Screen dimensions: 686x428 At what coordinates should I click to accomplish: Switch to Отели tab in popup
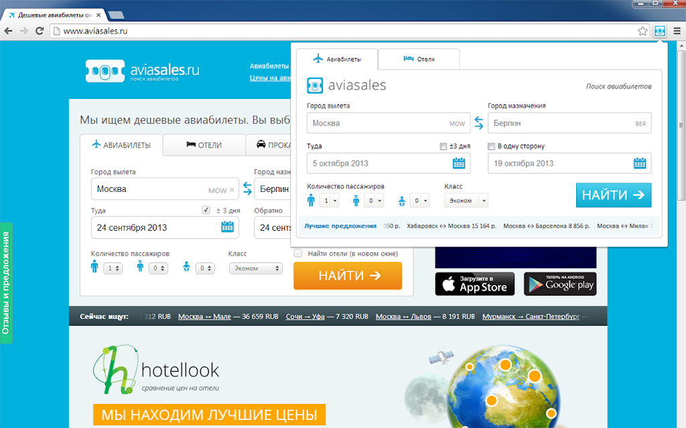click(x=419, y=59)
